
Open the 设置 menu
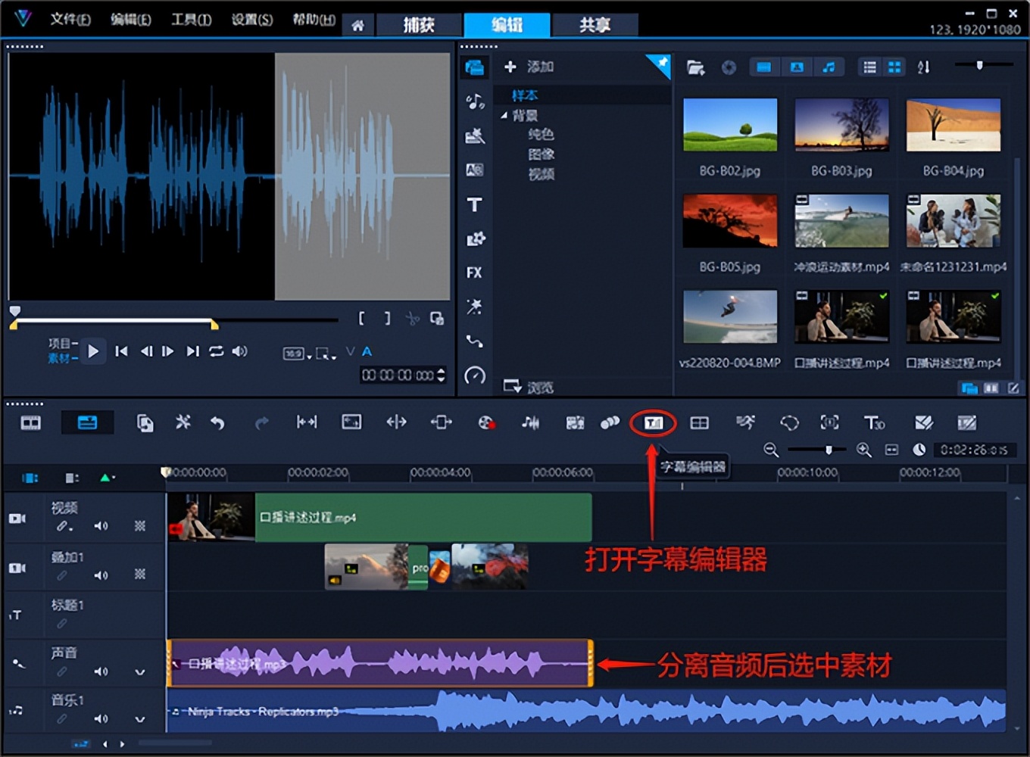[251, 19]
